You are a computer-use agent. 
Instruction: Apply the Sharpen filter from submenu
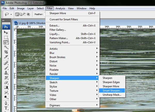pos(112,78)
